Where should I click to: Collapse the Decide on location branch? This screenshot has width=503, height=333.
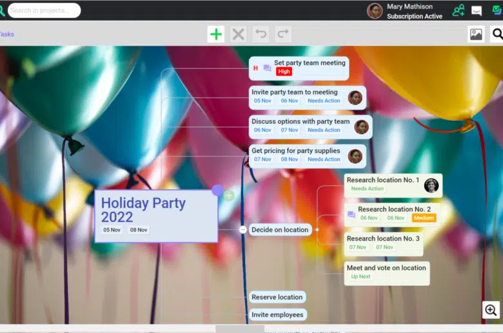(x=243, y=230)
